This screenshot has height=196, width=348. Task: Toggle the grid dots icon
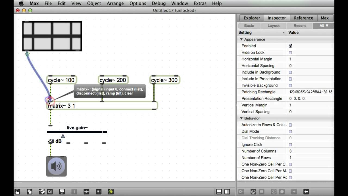click(99, 192)
